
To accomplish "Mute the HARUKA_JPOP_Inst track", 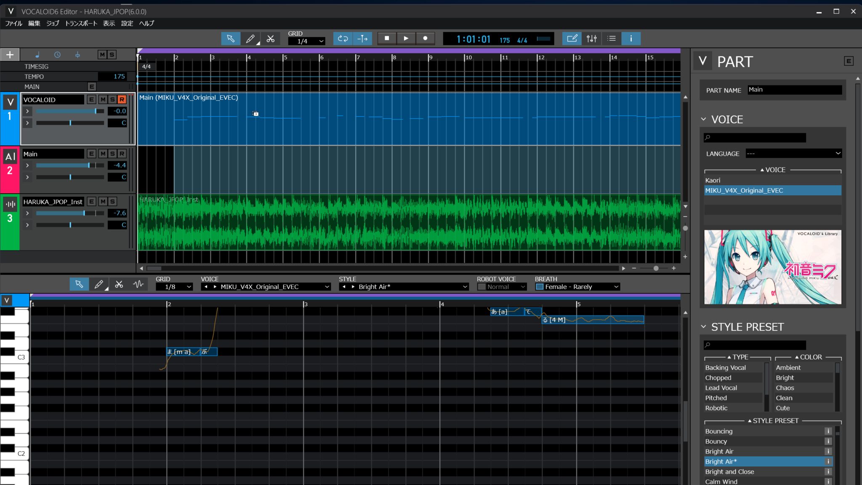I will point(103,202).
